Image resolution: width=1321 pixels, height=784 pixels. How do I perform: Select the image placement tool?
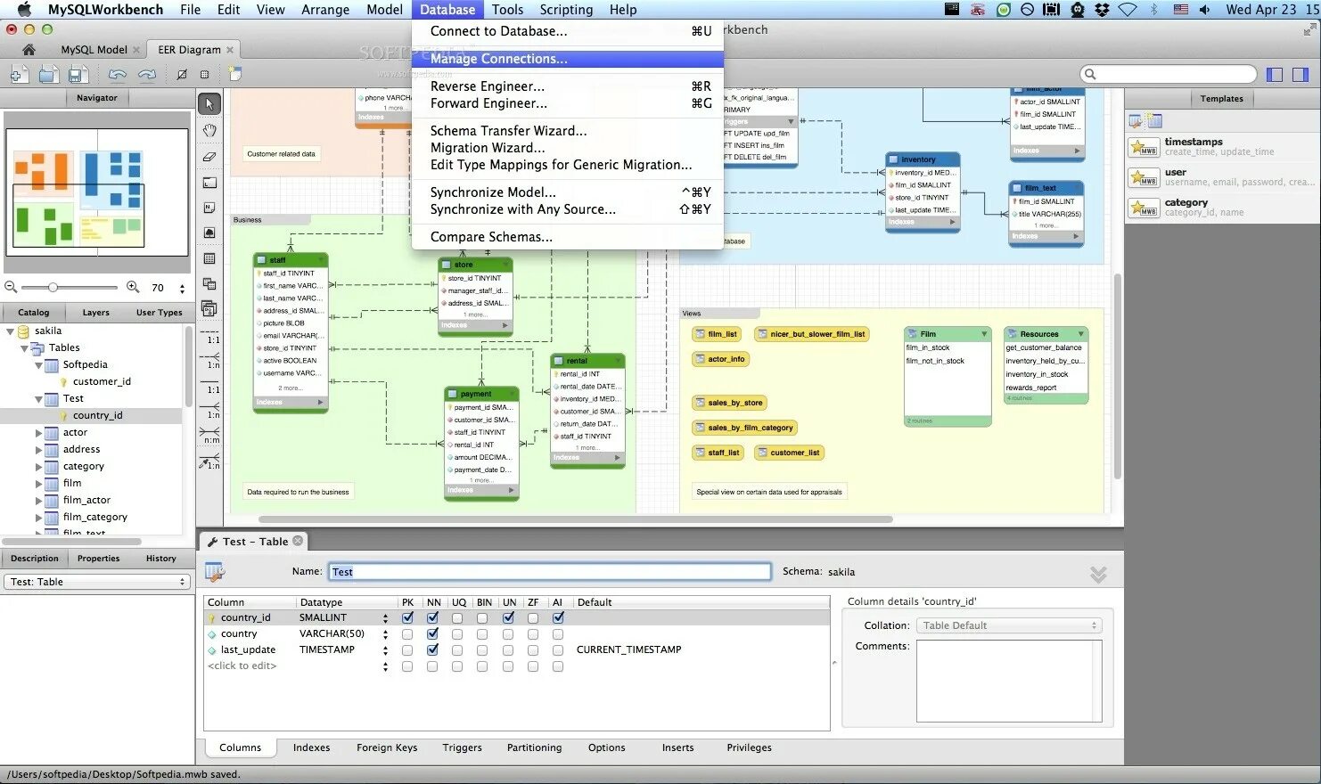(209, 233)
